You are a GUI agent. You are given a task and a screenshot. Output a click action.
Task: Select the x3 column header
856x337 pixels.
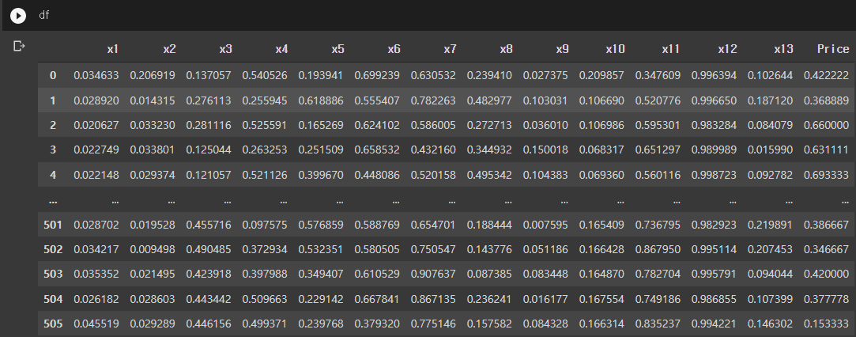225,49
